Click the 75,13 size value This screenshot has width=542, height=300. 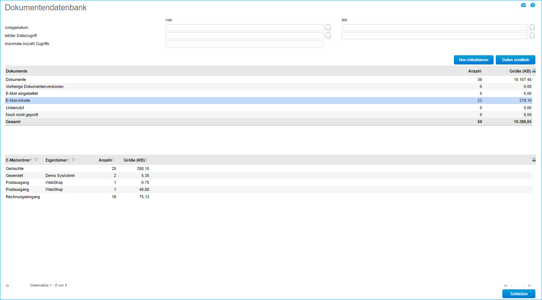(144, 197)
